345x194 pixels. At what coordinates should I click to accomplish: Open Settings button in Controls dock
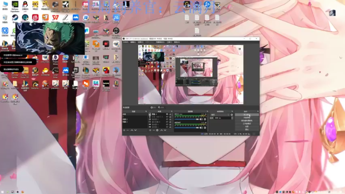click(247, 126)
